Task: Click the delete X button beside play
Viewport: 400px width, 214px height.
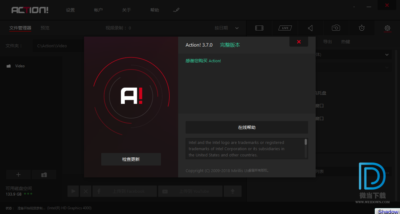Action: coord(86,191)
